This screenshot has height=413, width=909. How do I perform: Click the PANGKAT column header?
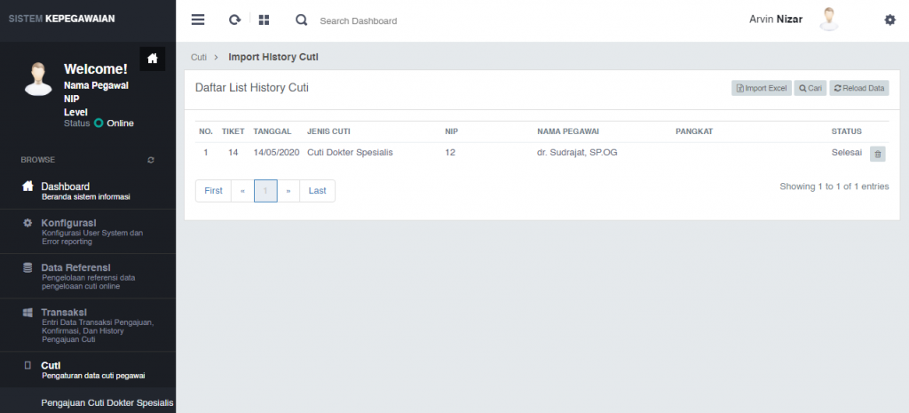point(694,131)
